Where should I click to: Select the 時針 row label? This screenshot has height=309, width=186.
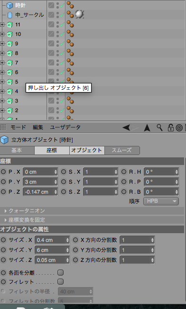pyautogui.click(x=20, y=5)
